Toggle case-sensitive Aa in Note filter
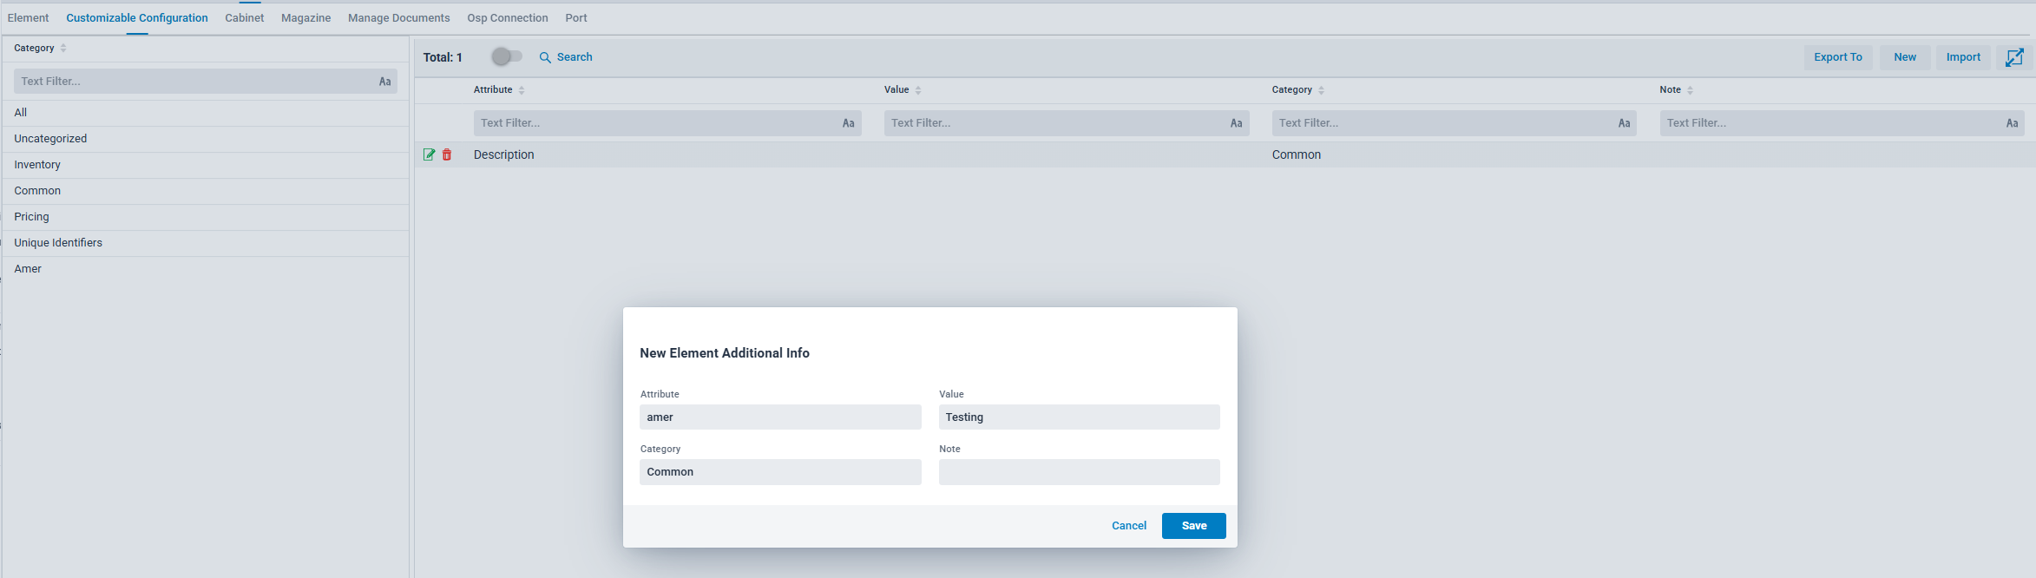The image size is (2036, 578). [2011, 123]
